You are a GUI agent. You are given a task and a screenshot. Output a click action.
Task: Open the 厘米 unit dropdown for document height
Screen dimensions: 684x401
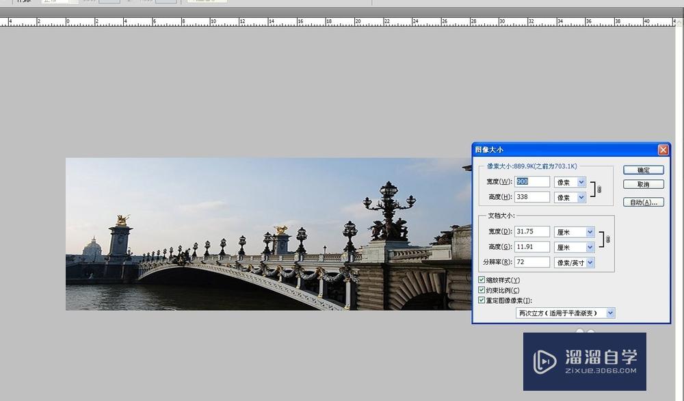[x=574, y=248]
